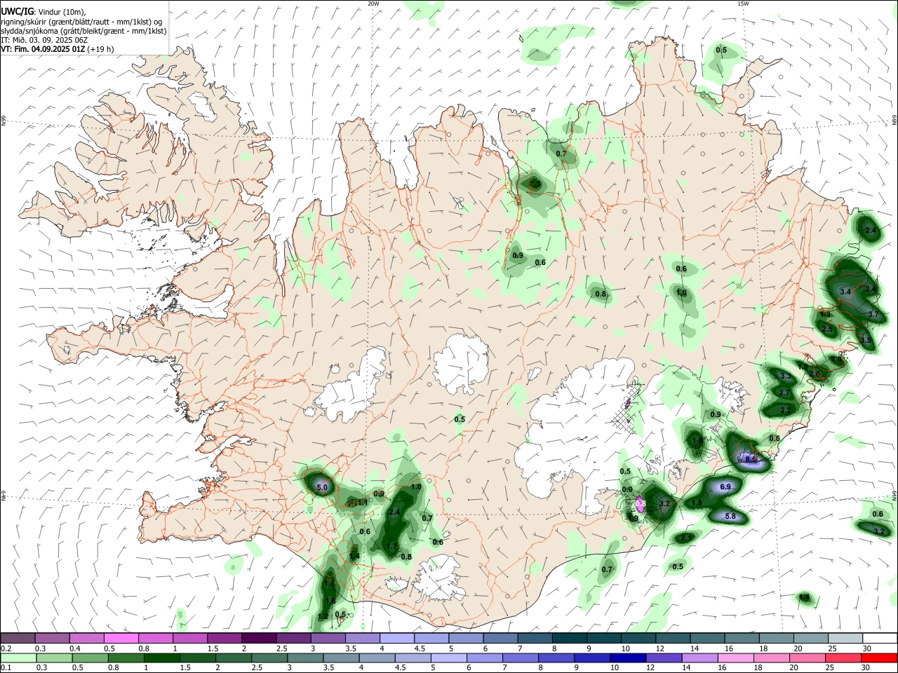Select the dark green 1 mm rain legend swatch
The image size is (898, 673).
[161, 658]
